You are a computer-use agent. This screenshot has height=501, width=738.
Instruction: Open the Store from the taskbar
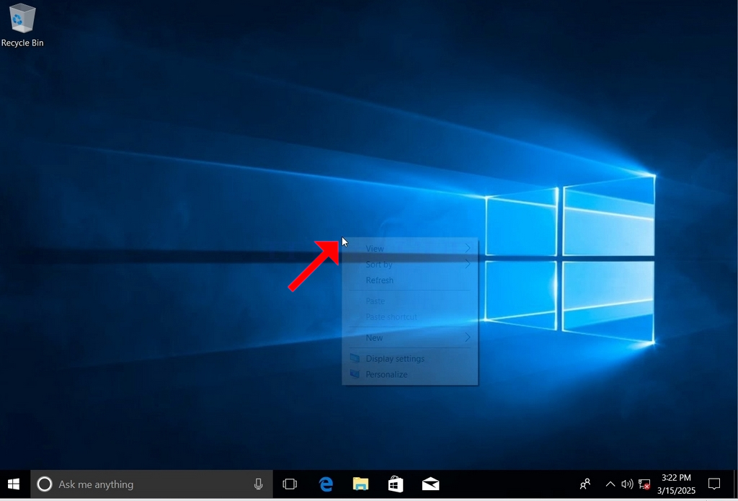[x=396, y=484]
